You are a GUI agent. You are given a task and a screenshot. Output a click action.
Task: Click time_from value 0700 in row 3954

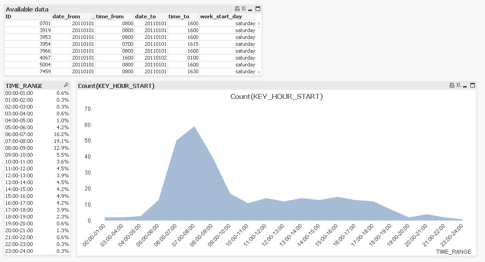pos(114,44)
